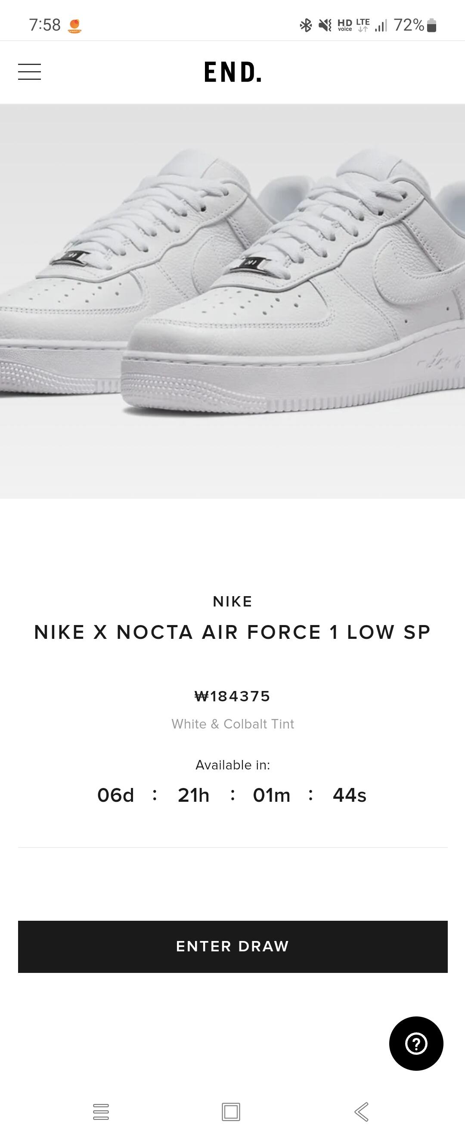Viewport: 465px width, 1138px height.
Task: Open the white sneaker product image
Action: coord(232,301)
